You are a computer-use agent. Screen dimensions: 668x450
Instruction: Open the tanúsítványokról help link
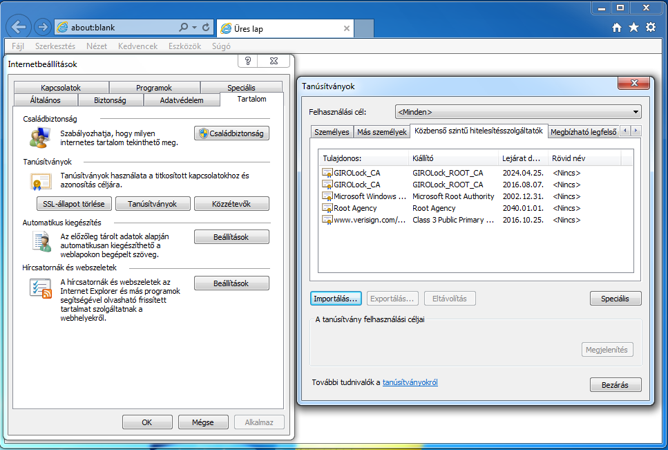tap(410, 382)
